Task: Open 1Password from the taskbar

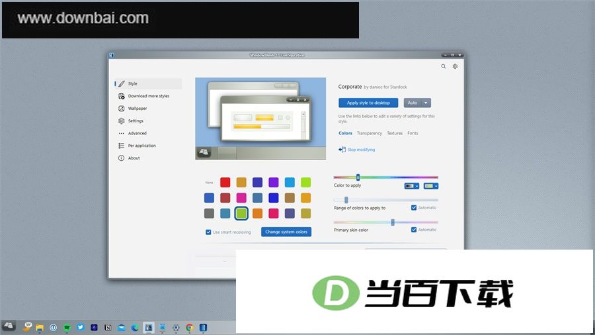Action: pos(53,328)
